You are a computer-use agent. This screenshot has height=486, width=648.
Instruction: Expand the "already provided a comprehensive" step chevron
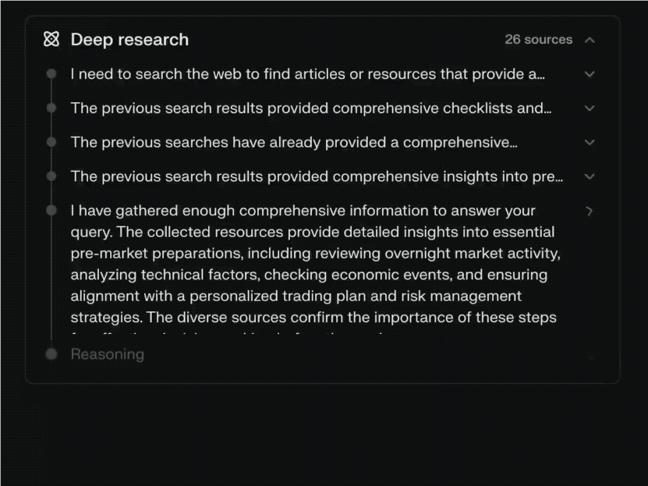point(590,143)
